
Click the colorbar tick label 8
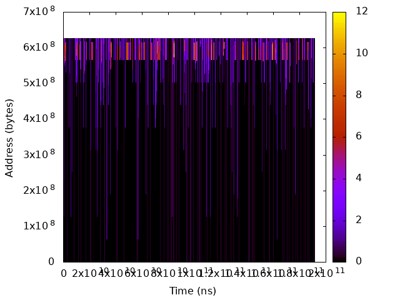tap(359, 95)
